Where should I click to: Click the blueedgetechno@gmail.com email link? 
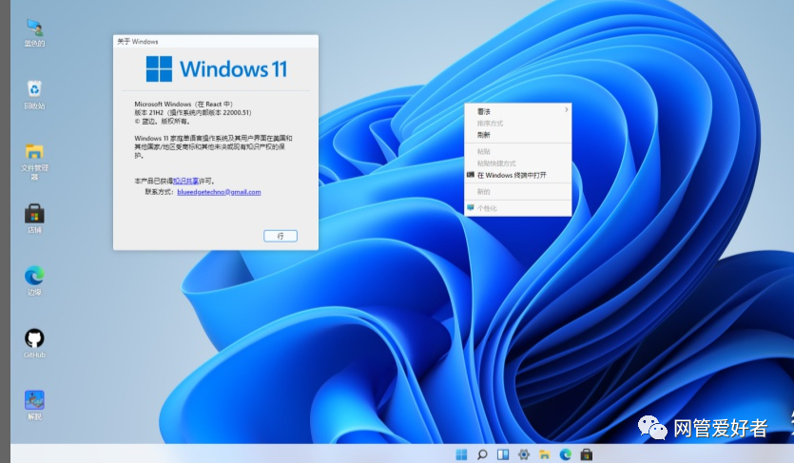point(219,192)
